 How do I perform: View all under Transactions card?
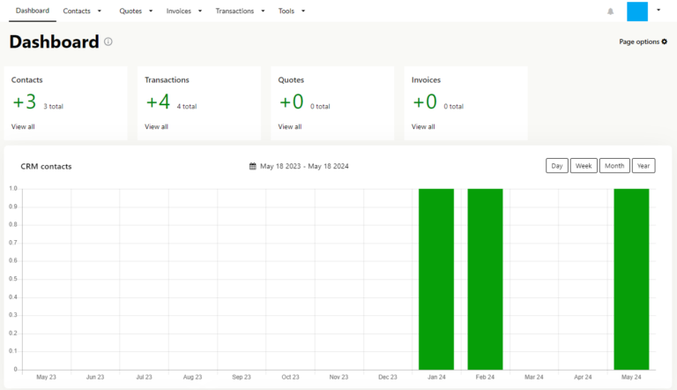156,126
